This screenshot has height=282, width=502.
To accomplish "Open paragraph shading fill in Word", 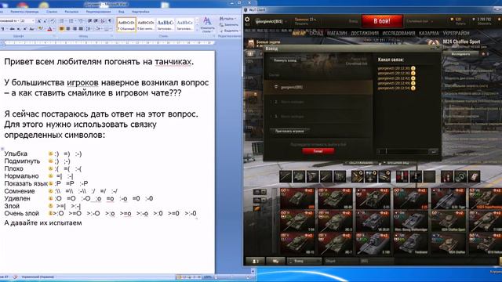I will (98, 28).
